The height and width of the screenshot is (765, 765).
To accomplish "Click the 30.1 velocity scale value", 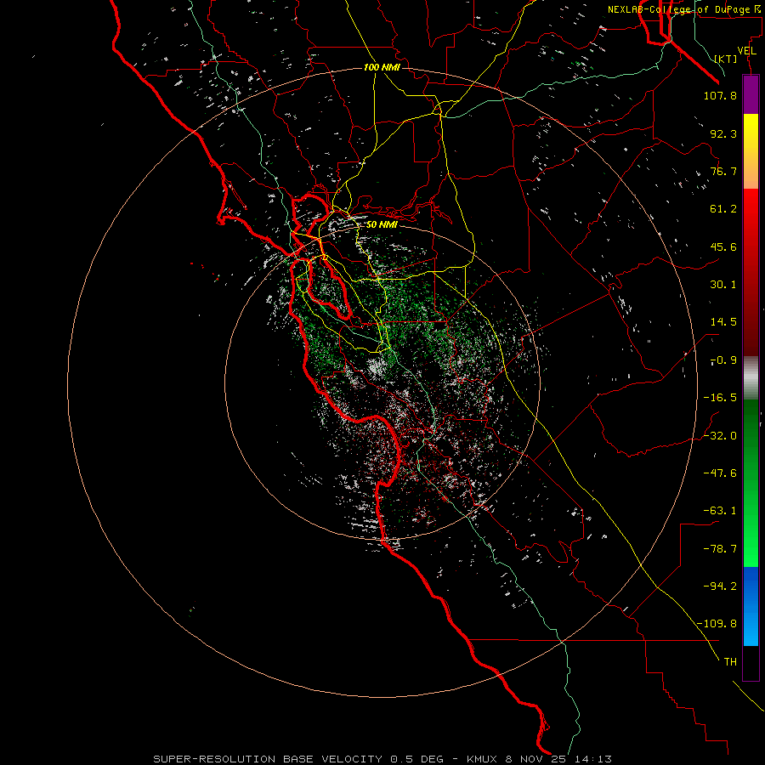I will pyautogui.click(x=723, y=285).
